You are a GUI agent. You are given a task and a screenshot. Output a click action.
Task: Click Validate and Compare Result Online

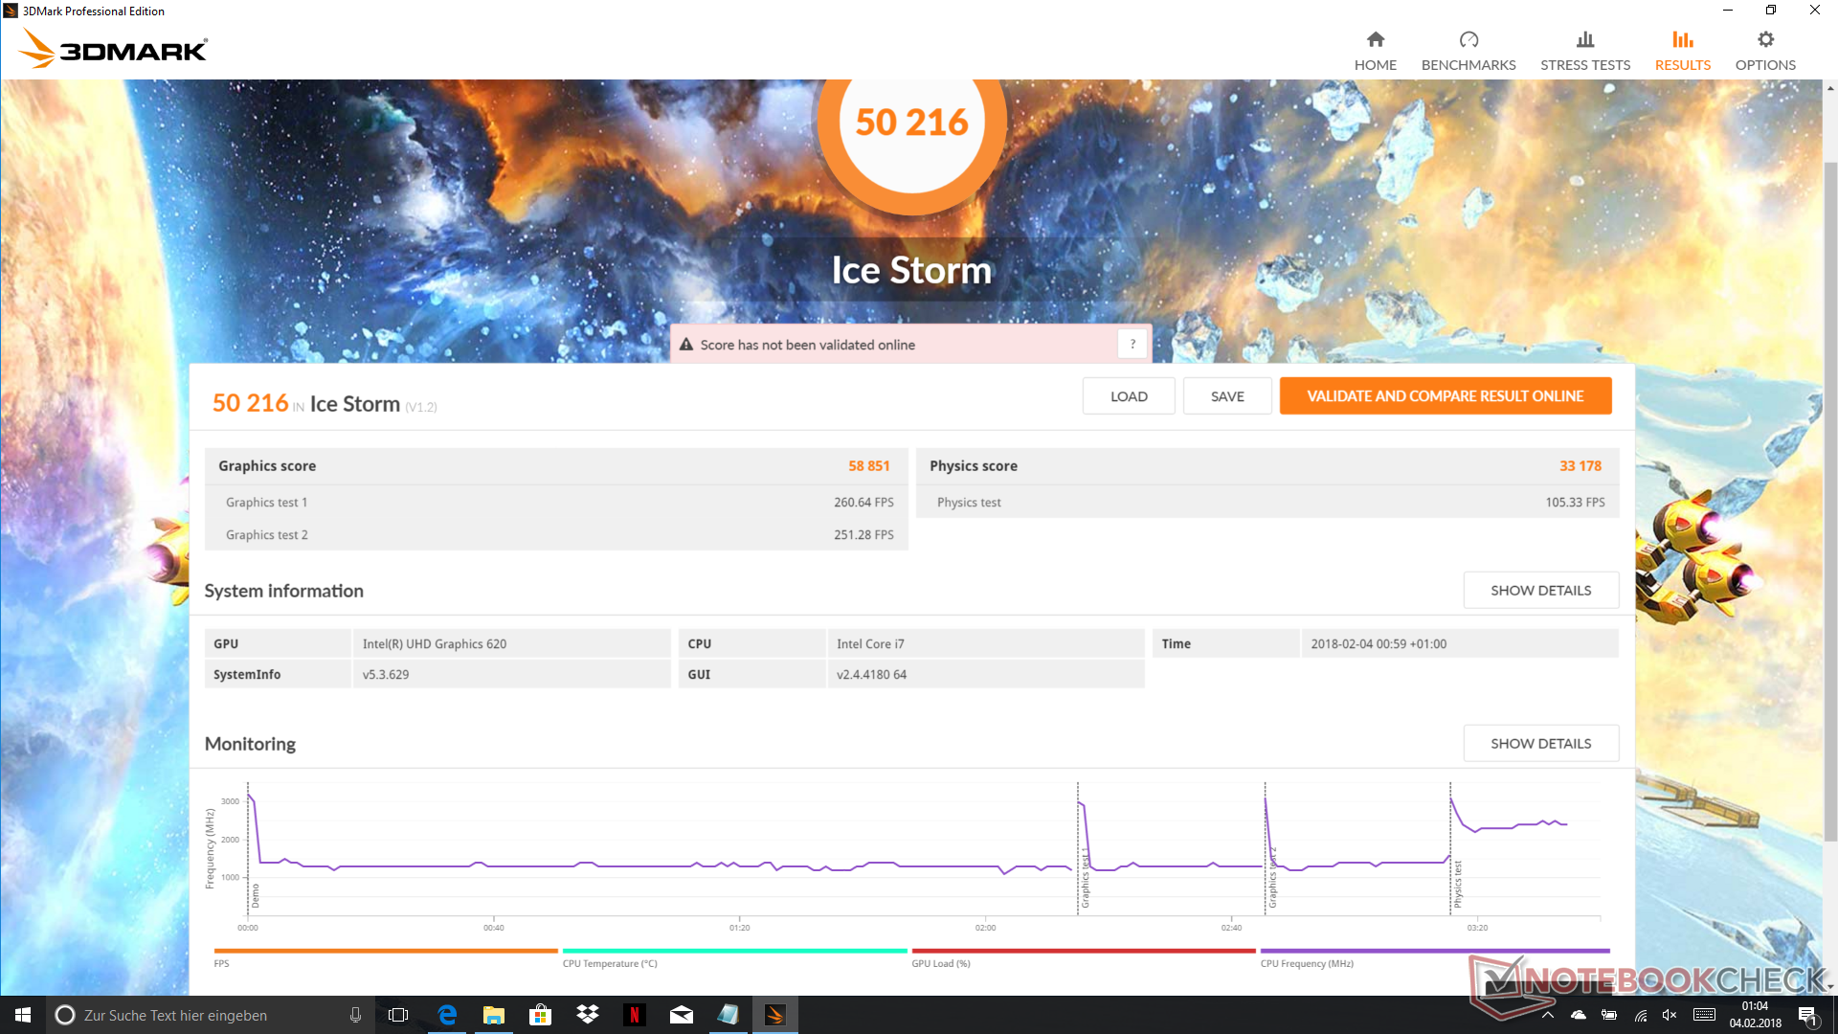(x=1445, y=396)
